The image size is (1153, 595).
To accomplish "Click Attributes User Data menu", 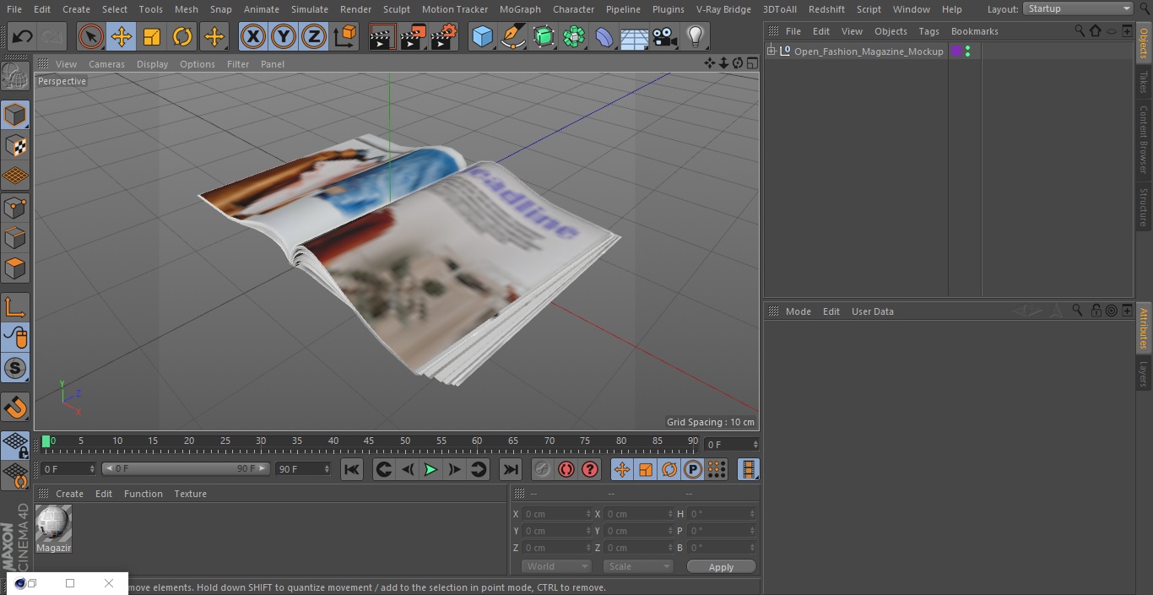I will coord(872,311).
